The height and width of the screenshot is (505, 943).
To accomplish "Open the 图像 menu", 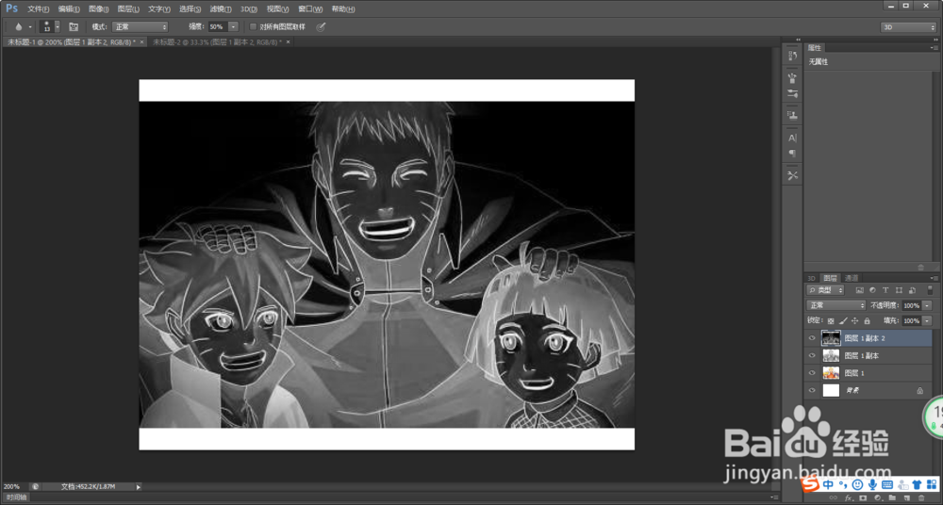I will pos(98,9).
